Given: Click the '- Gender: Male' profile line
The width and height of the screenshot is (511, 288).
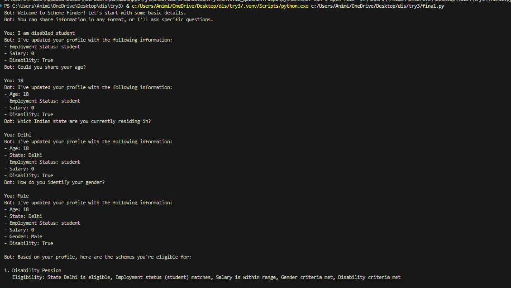Looking at the screenshot, I should (x=23, y=236).
